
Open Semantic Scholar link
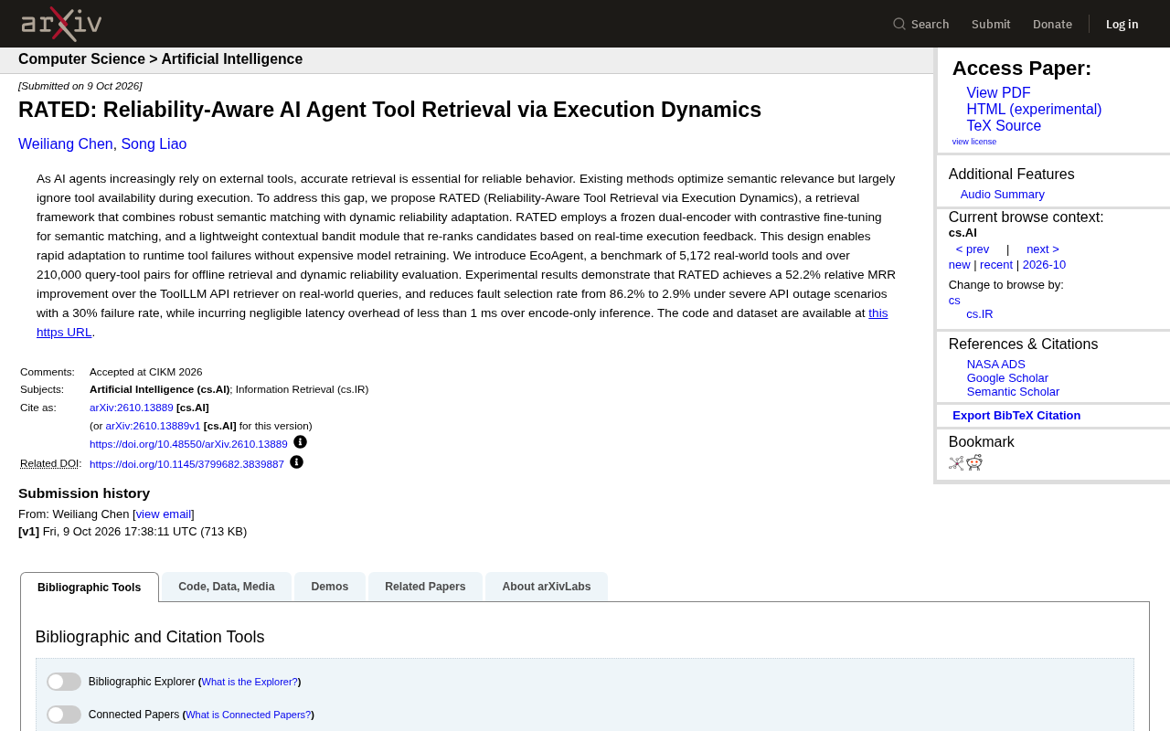coord(1013,392)
